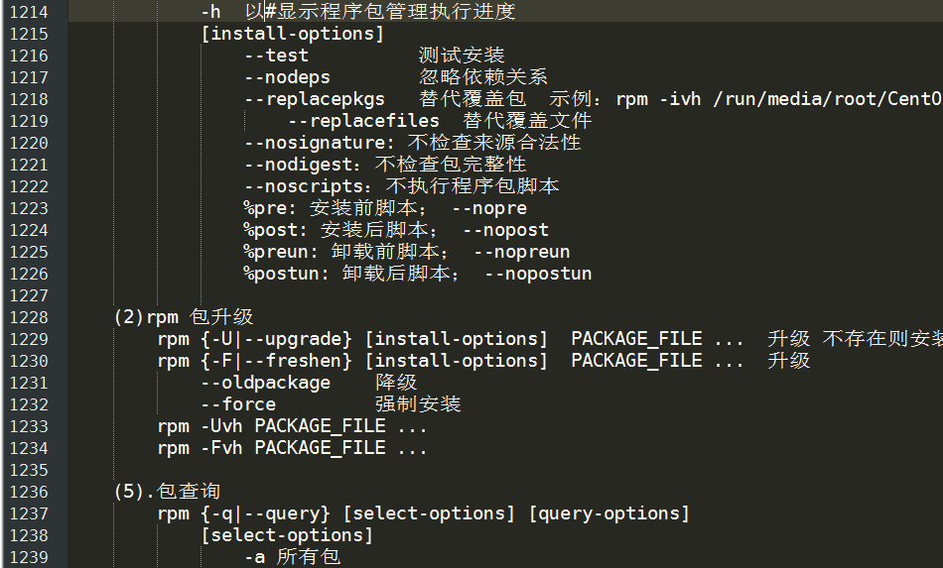Click the --nopostun option text

(538, 274)
